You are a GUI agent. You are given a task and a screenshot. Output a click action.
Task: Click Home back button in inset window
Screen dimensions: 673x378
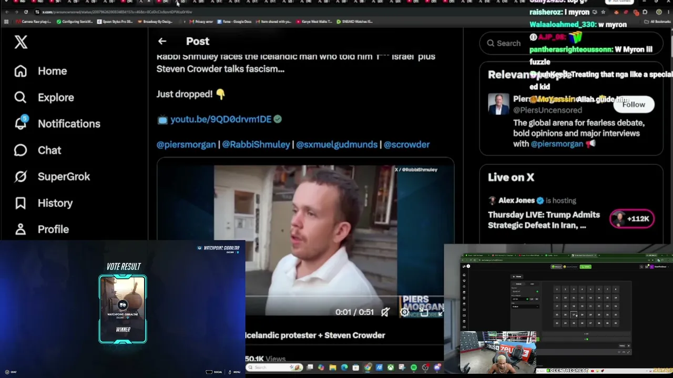point(518,276)
